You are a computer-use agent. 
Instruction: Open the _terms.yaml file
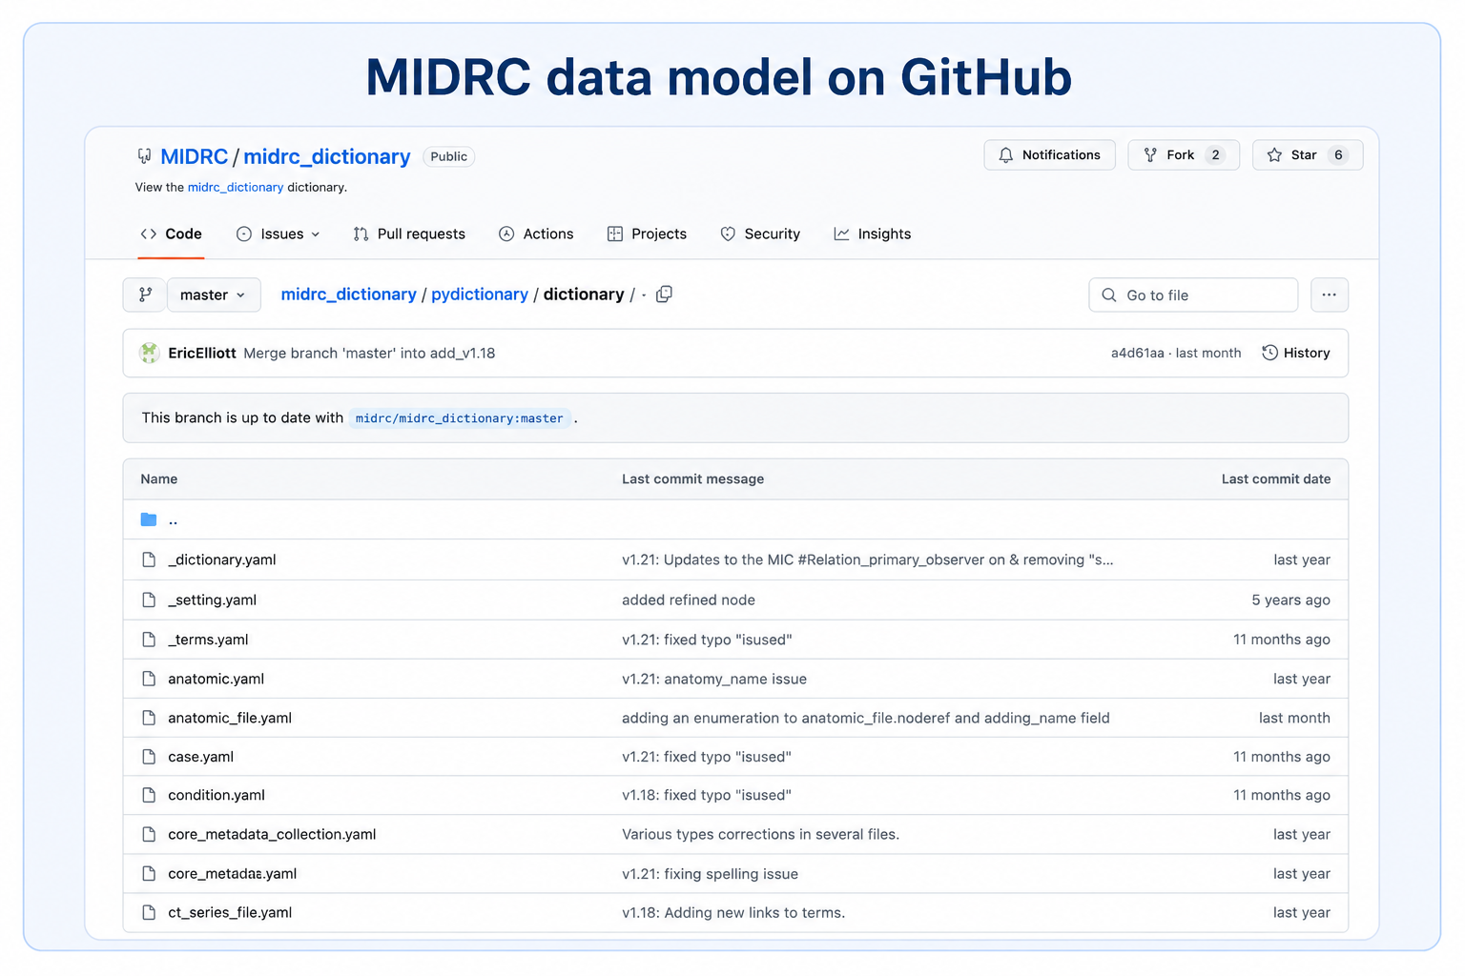click(x=208, y=640)
